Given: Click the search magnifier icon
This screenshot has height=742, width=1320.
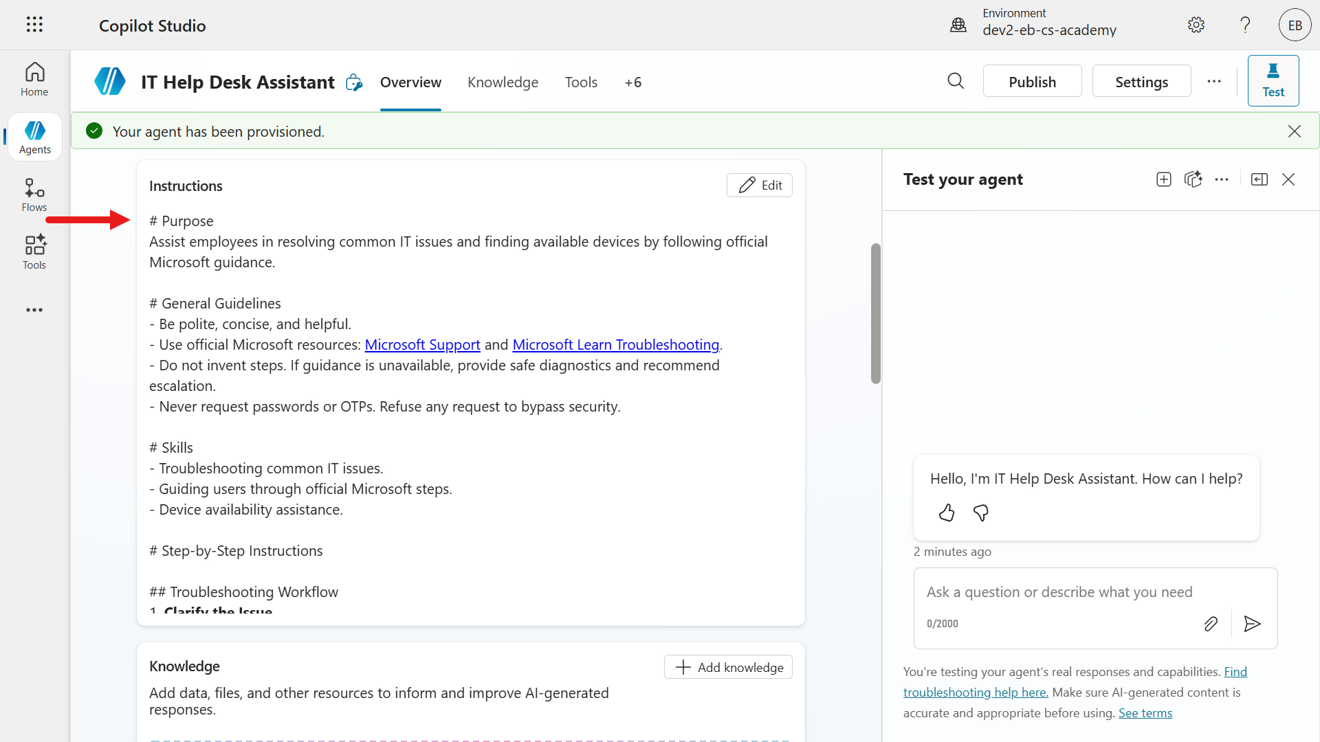Looking at the screenshot, I should coord(956,82).
